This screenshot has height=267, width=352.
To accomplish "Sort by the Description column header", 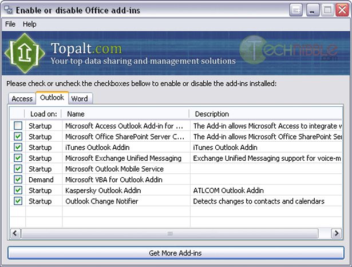I will pos(266,114).
